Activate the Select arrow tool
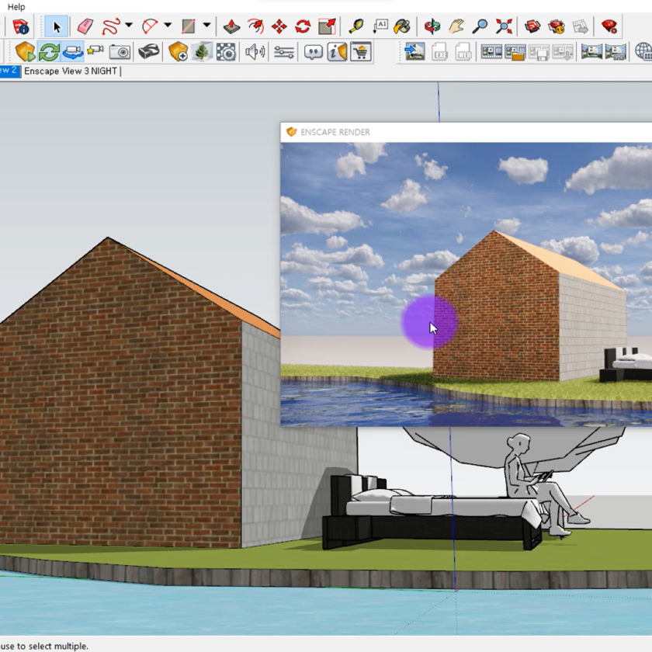Image resolution: width=652 pixels, height=652 pixels. click(x=57, y=28)
